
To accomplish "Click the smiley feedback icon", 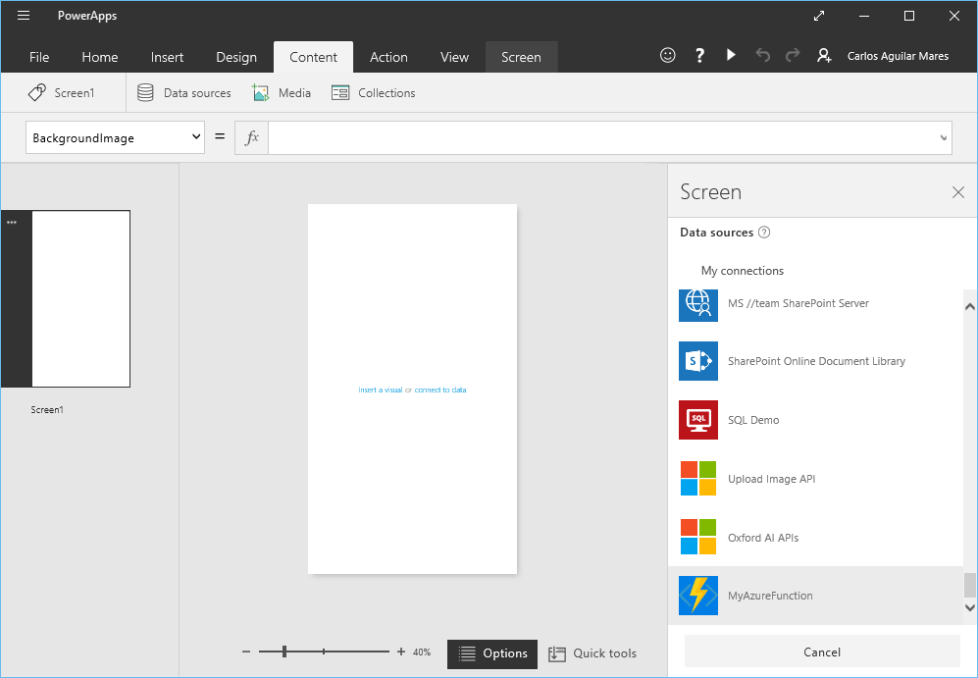I will coord(667,56).
